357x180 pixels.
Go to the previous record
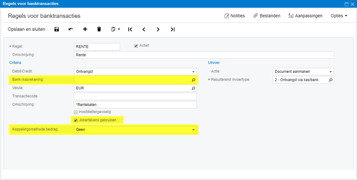144,29
